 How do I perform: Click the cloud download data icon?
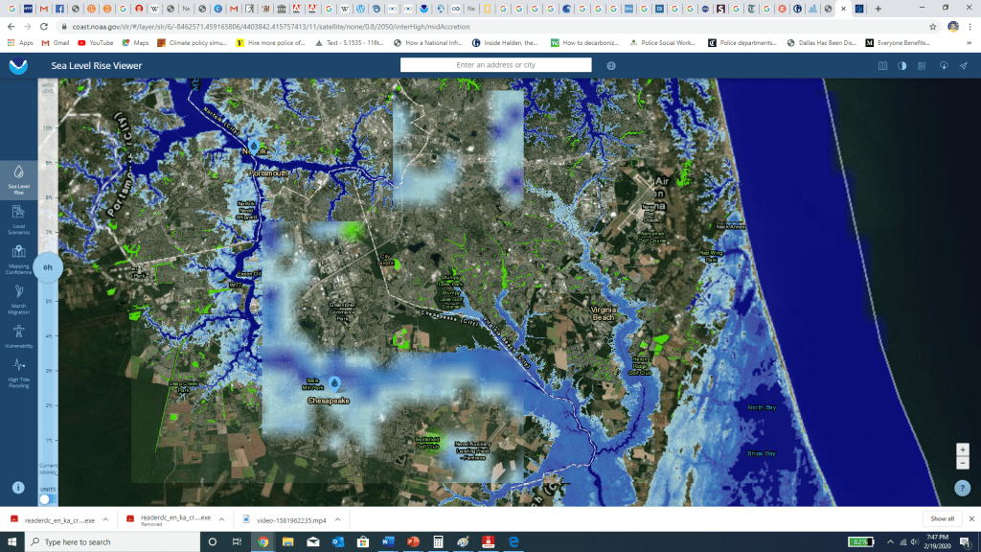tap(944, 66)
